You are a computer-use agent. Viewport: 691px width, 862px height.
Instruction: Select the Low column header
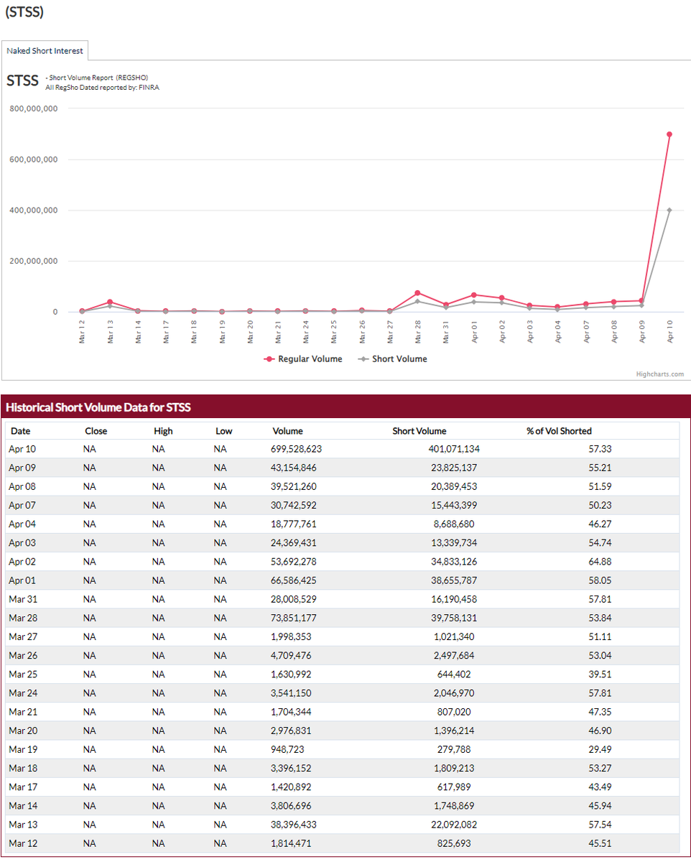224,431
